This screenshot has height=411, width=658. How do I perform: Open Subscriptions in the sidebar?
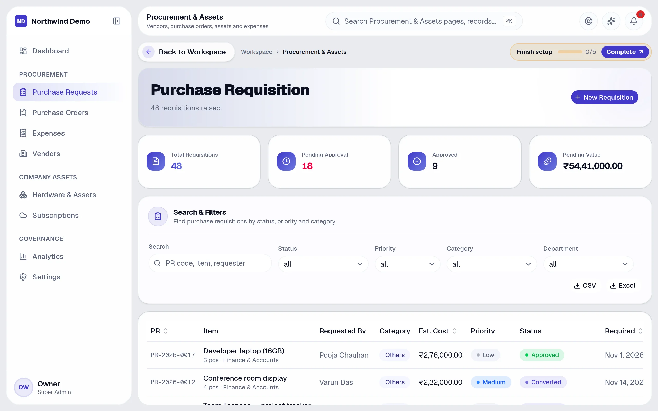click(69, 215)
